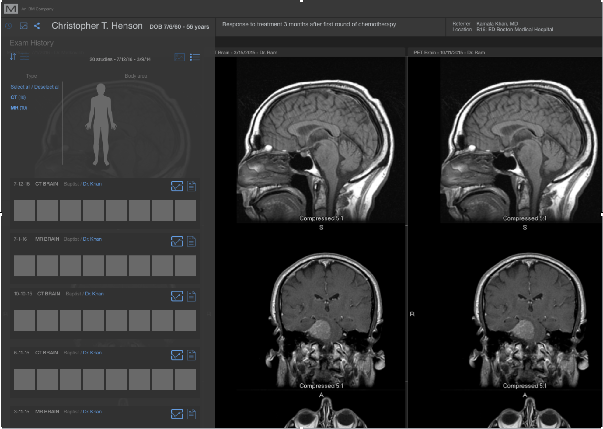Select fourth thumbnail of 10-10-15 CT BRAIN
The height and width of the screenshot is (429, 603).
pos(93,320)
